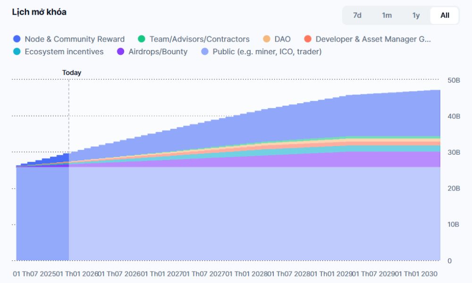Hide the Airdrops/Bounty series label
The height and width of the screenshot is (283, 472).
click(x=158, y=52)
